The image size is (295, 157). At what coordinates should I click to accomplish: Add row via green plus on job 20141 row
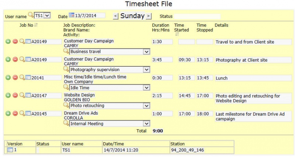coord(8,77)
